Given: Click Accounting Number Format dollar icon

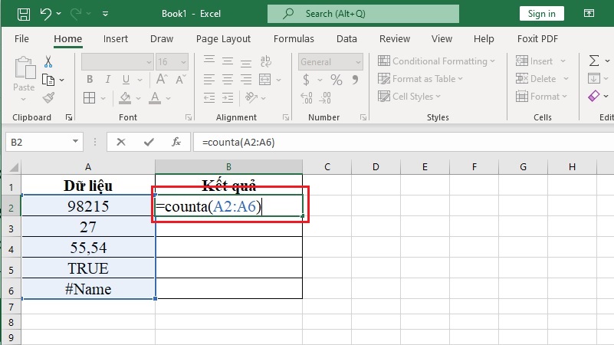Looking at the screenshot, I should coord(306,80).
